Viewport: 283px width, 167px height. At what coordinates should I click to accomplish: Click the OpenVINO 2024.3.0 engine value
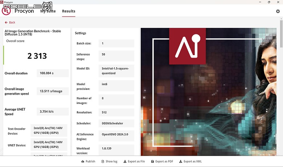point(116,136)
